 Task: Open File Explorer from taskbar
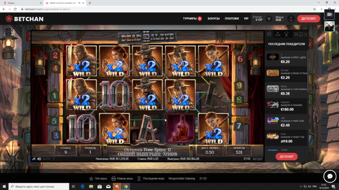pos(91,186)
